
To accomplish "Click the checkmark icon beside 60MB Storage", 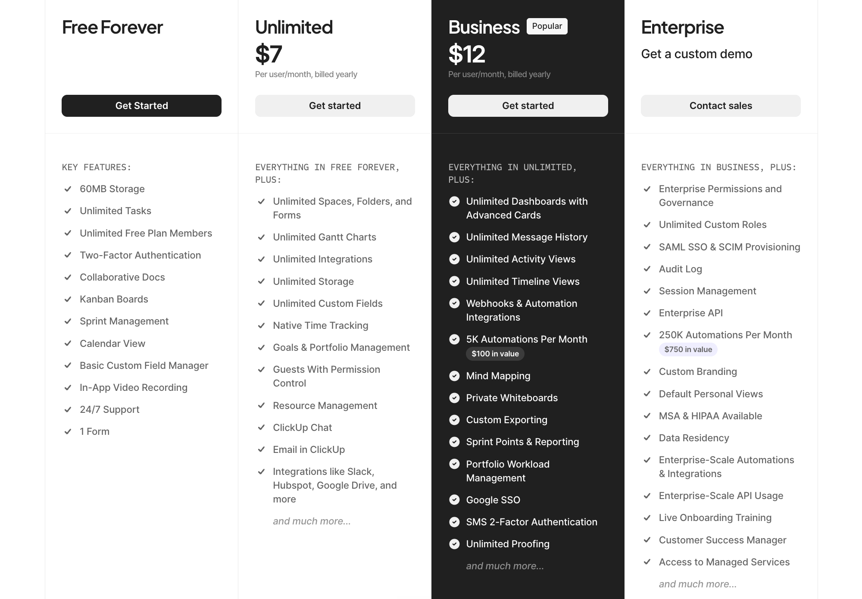I will tap(68, 189).
